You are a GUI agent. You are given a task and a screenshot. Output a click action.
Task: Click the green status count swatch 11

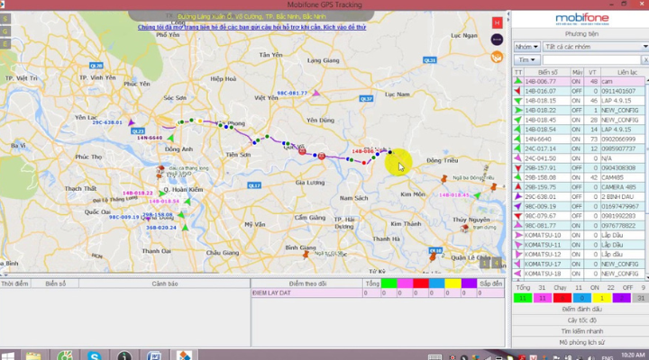(522, 298)
